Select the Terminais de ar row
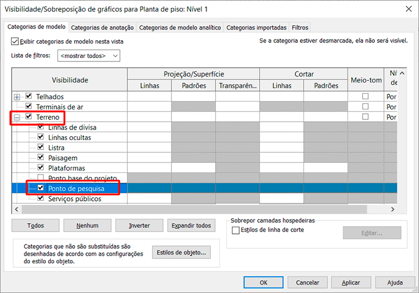 (x=60, y=107)
